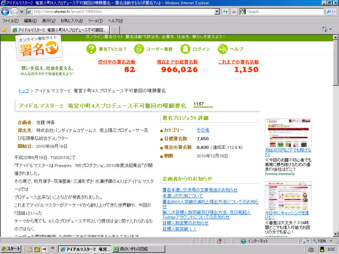Open the 受付中の署名活動 link

(117, 62)
